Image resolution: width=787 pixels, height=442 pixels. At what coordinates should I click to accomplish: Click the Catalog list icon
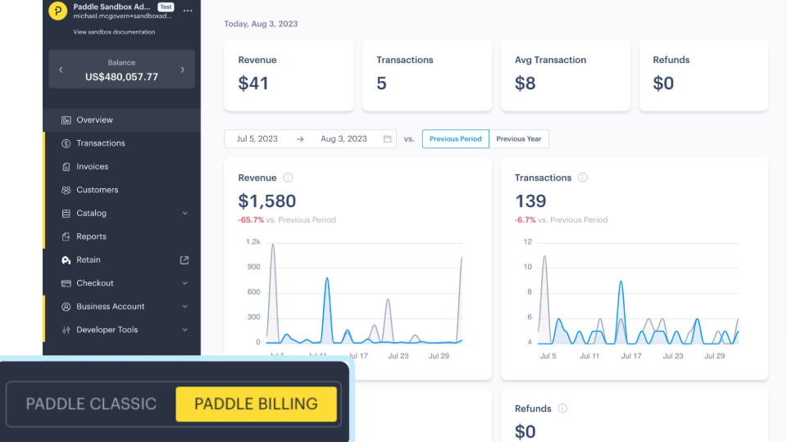pyautogui.click(x=66, y=214)
